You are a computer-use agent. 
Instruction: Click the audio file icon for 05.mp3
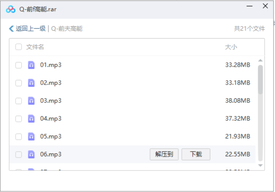pyautogui.click(x=31, y=137)
